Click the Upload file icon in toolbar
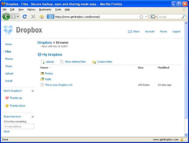The height and width of the screenshot is (143, 189). click(x=43, y=62)
